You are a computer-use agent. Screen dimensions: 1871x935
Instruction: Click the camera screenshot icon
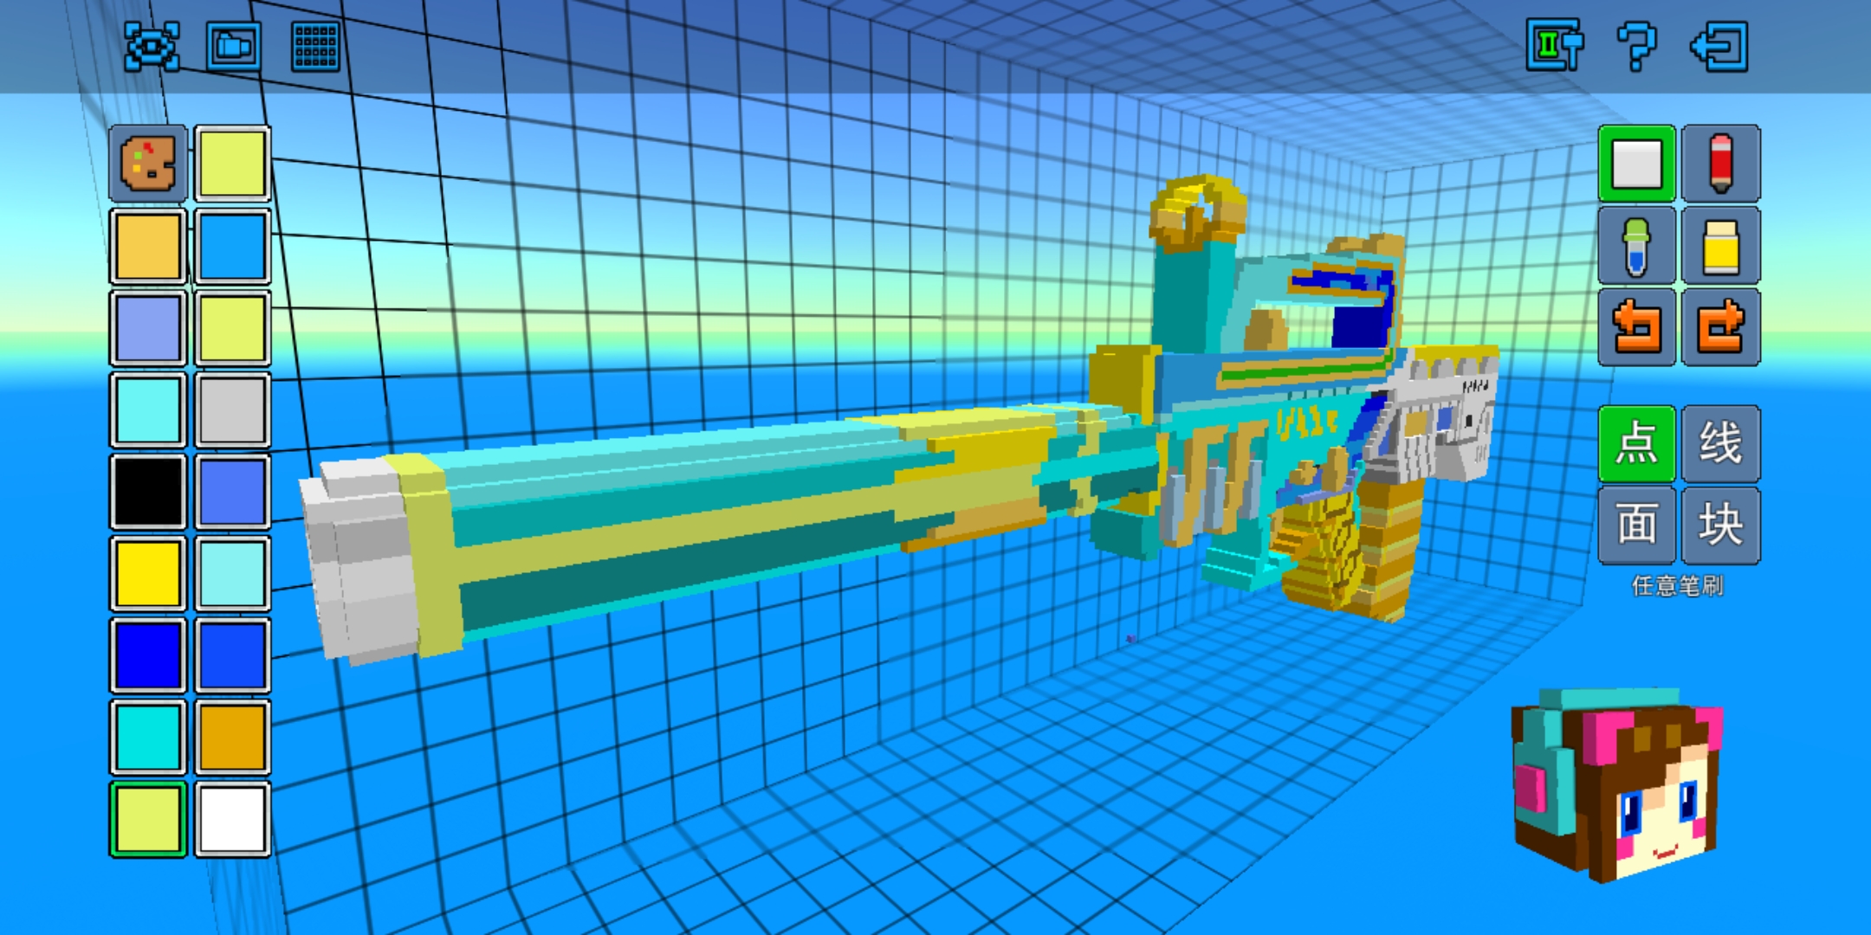[233, 45]
